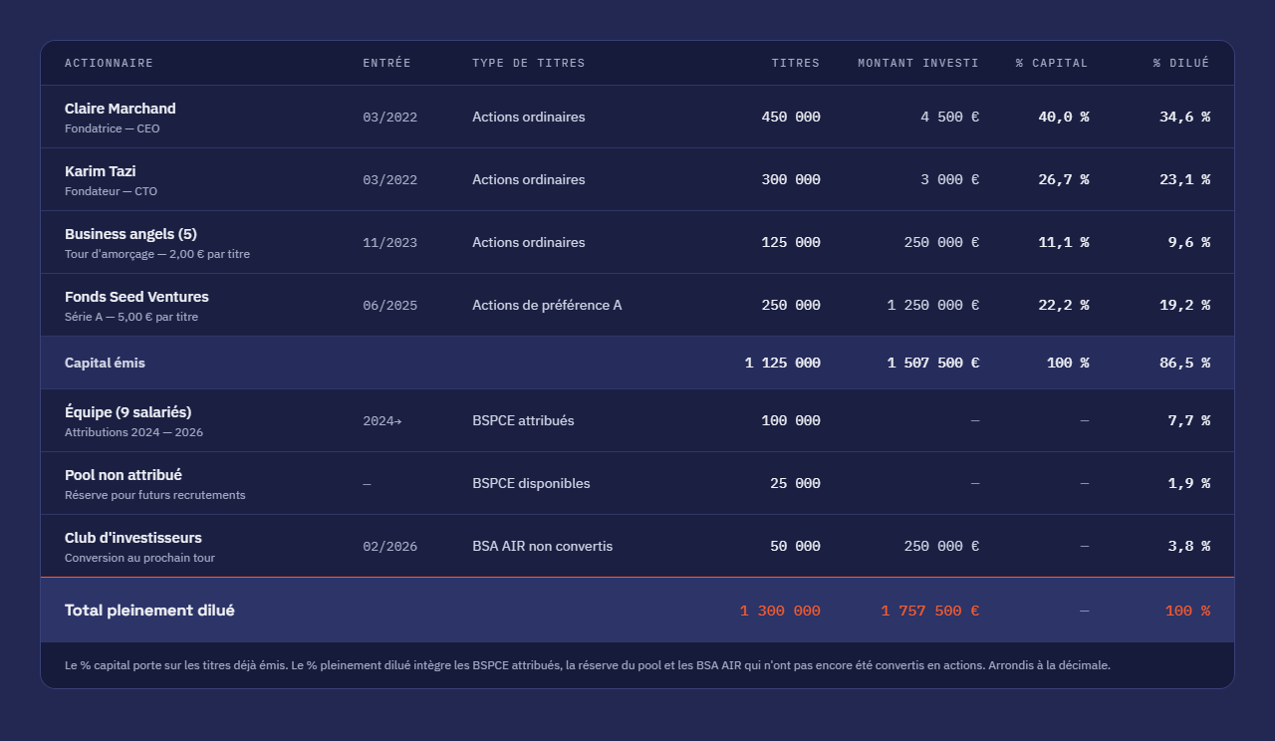Viewport: 1275px width, 741px height.
Task: Click the 2024→ entry date
Action: (x=382, y=421)
